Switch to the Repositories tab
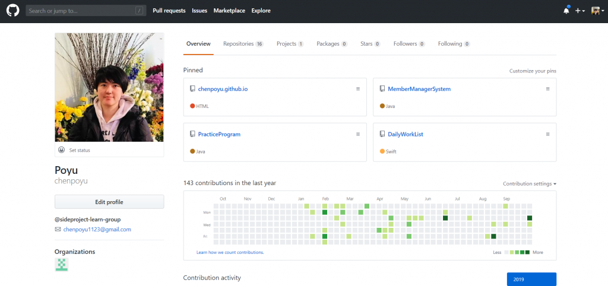 (243, 44)
